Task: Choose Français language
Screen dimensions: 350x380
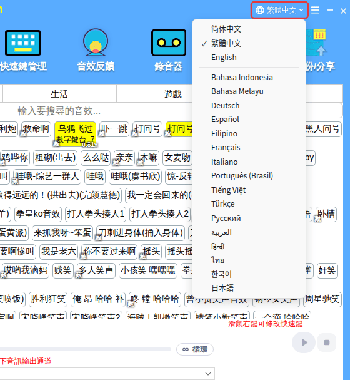Action: tap(226, 148)
